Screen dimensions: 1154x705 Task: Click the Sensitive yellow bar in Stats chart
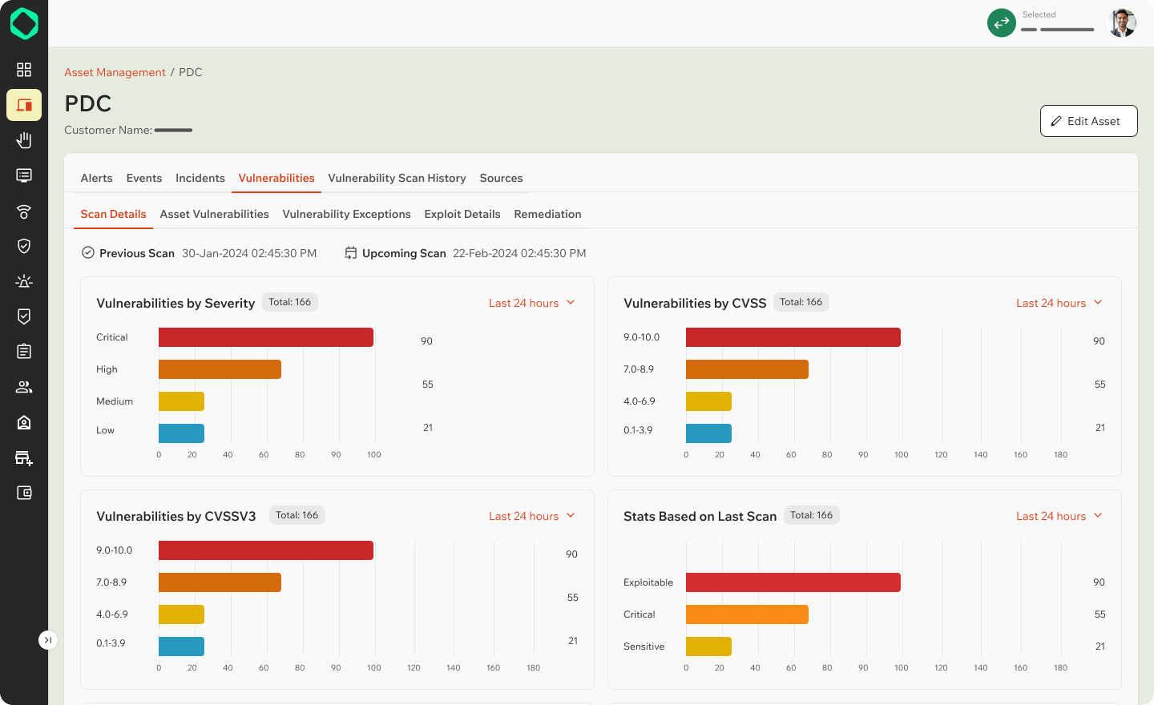[708, 647]
